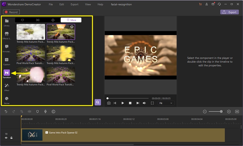Zoom out the timeline
Viewport: 243px width, 146px height.
(x=205, y=112)
